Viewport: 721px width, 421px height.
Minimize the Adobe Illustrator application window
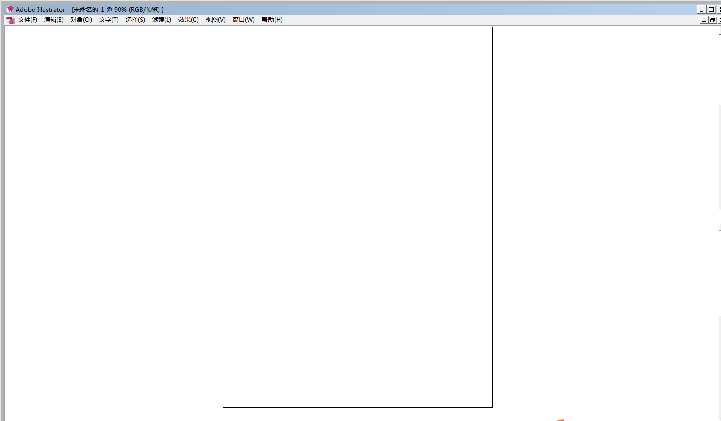tap(702, 9)
